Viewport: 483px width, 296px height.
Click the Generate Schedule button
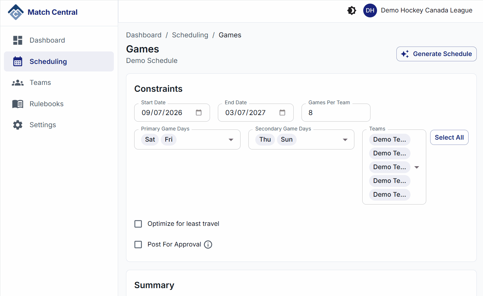436,54
